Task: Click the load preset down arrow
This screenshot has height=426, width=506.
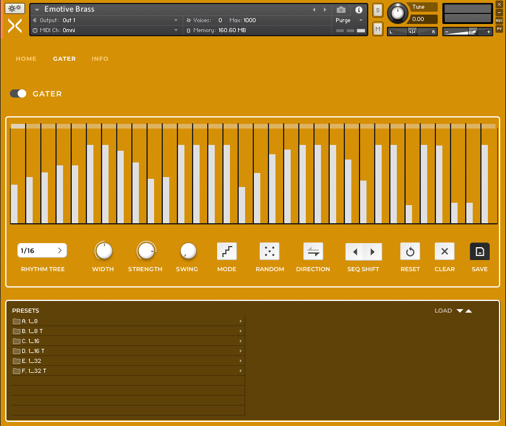Action: click(460, 311)
